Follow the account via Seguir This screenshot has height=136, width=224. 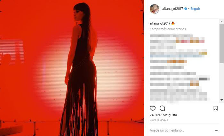click(x=195, y=9)
